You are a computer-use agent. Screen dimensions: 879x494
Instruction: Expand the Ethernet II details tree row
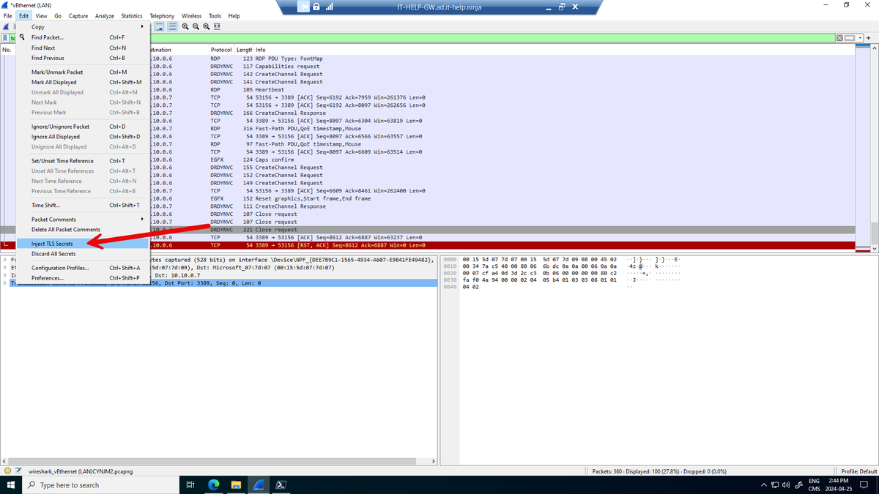(x=5, y=267)
